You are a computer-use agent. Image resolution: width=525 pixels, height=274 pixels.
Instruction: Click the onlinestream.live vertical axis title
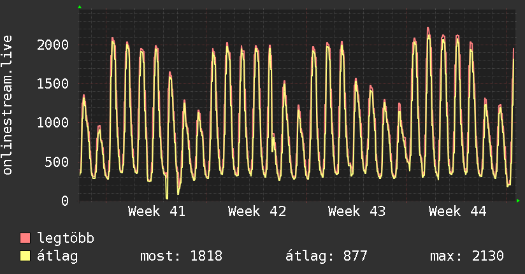[7, 105]
